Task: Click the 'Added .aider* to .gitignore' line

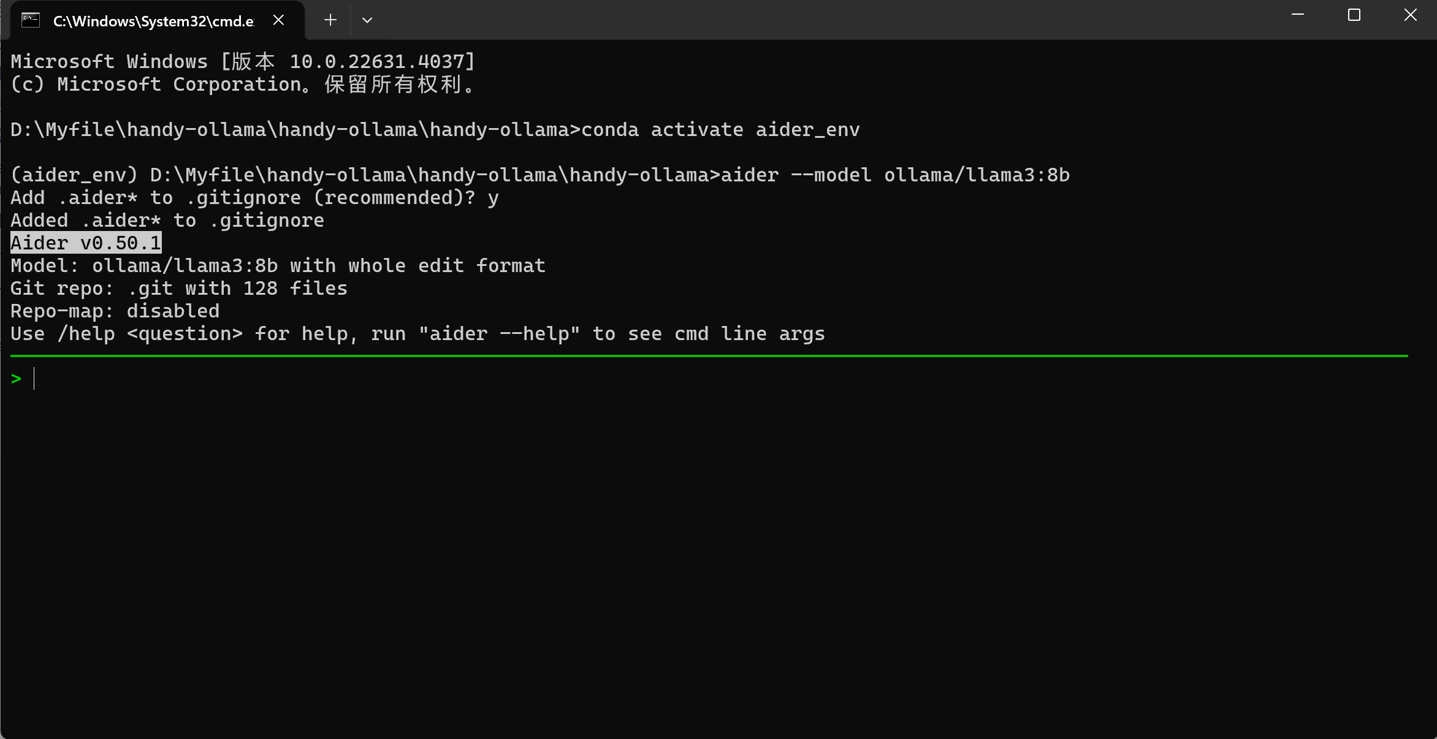Action: 167,220
